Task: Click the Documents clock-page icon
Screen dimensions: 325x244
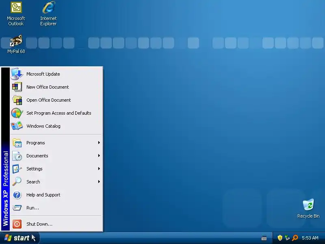Action: click(x=17, y=156)
